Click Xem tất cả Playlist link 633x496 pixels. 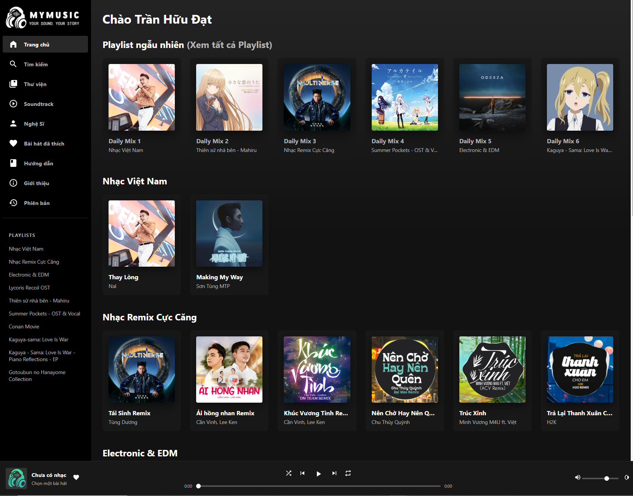[x=229, y=45]
